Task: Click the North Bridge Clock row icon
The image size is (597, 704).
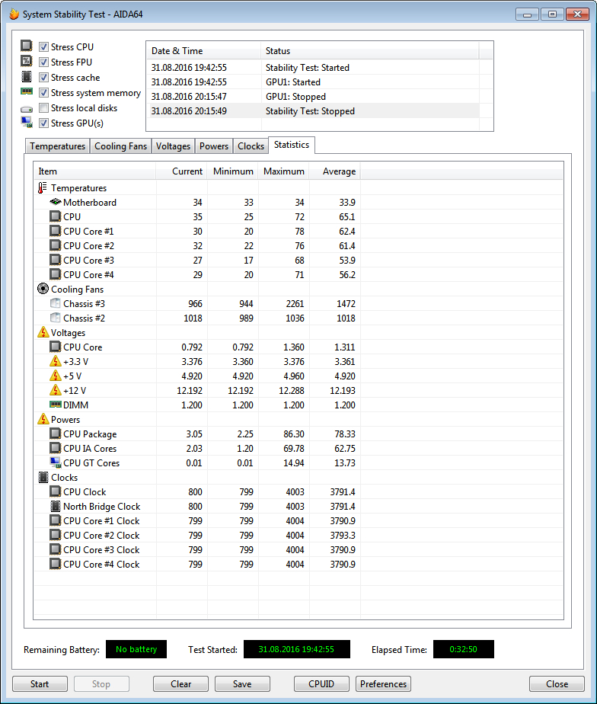Action: click(56, 506)
